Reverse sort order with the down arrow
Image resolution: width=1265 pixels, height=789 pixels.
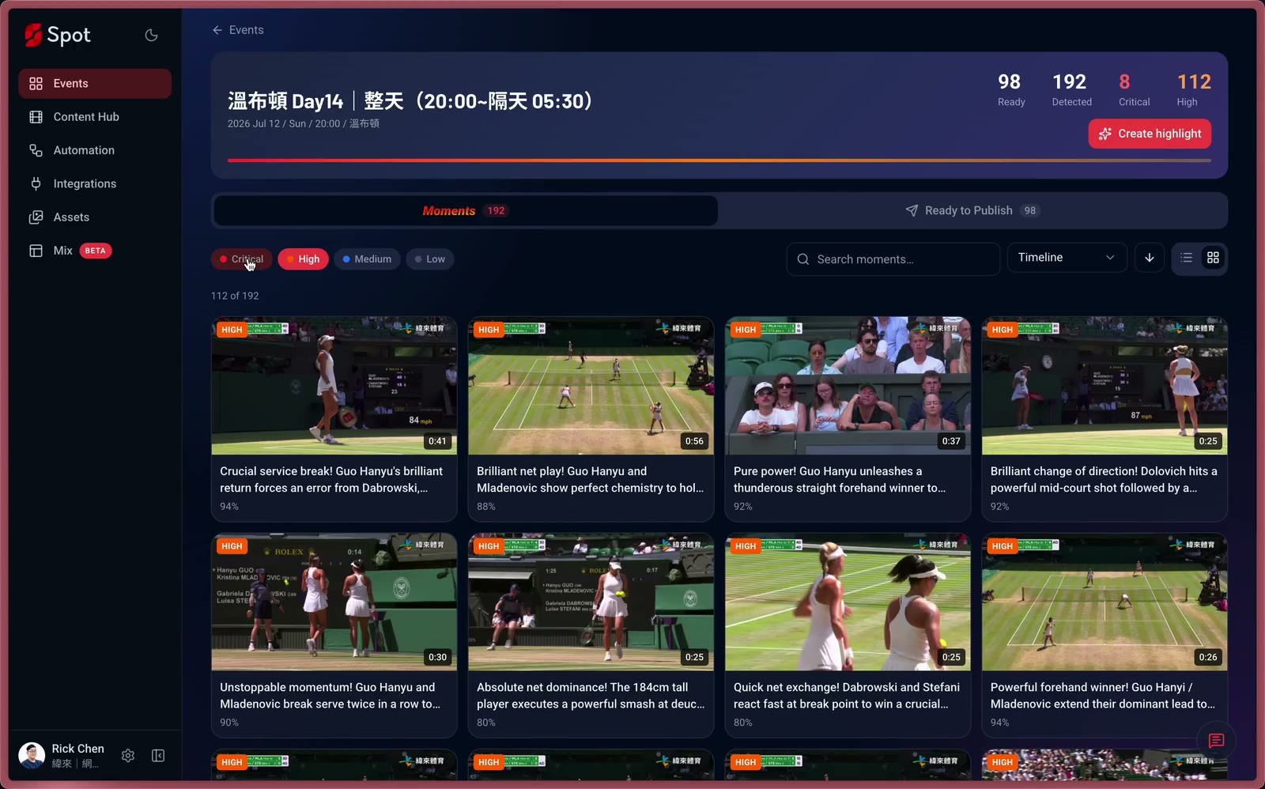1150,258
